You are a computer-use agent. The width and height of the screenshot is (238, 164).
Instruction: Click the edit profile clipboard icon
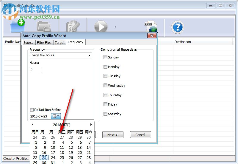pos(73,26)
